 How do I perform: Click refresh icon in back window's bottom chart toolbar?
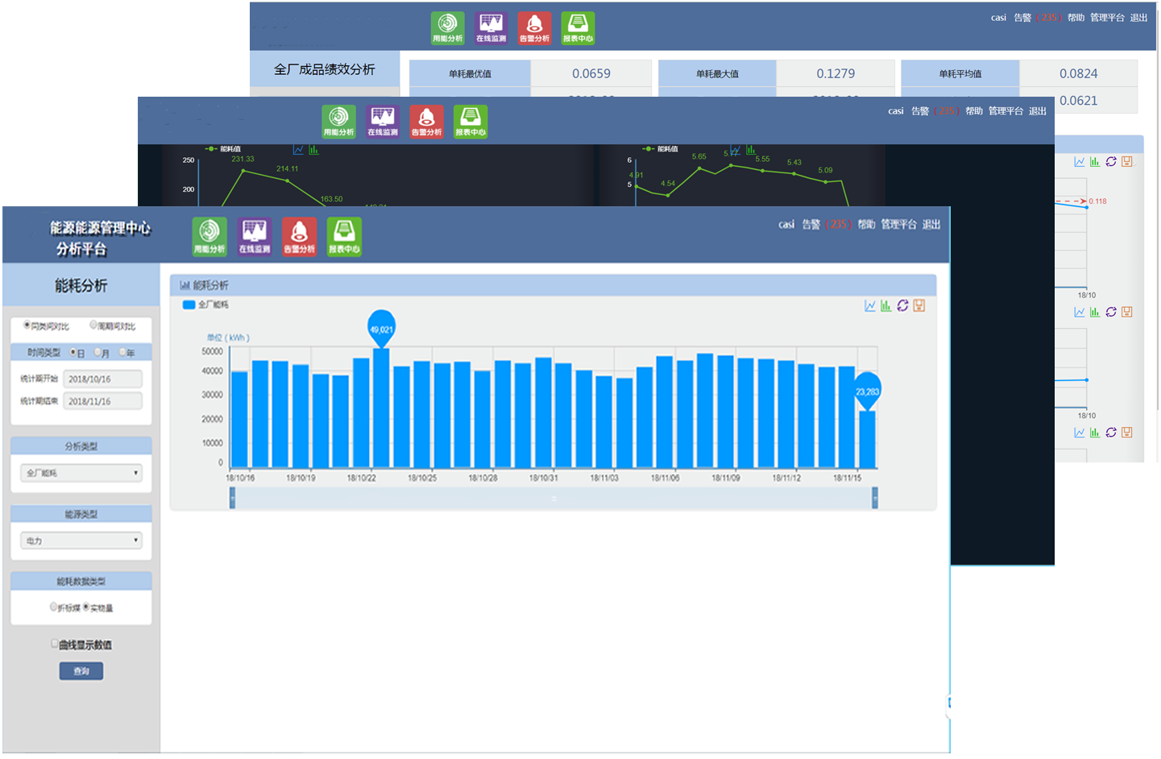click(x=1111, y=433)
